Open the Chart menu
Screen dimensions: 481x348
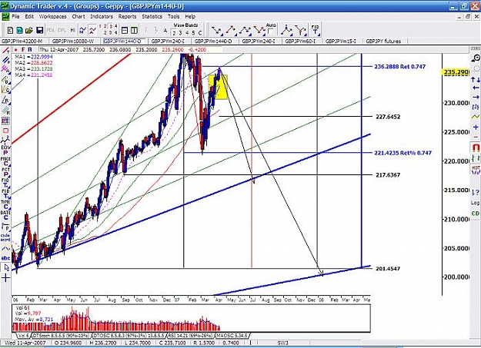(x=78, y=17)
